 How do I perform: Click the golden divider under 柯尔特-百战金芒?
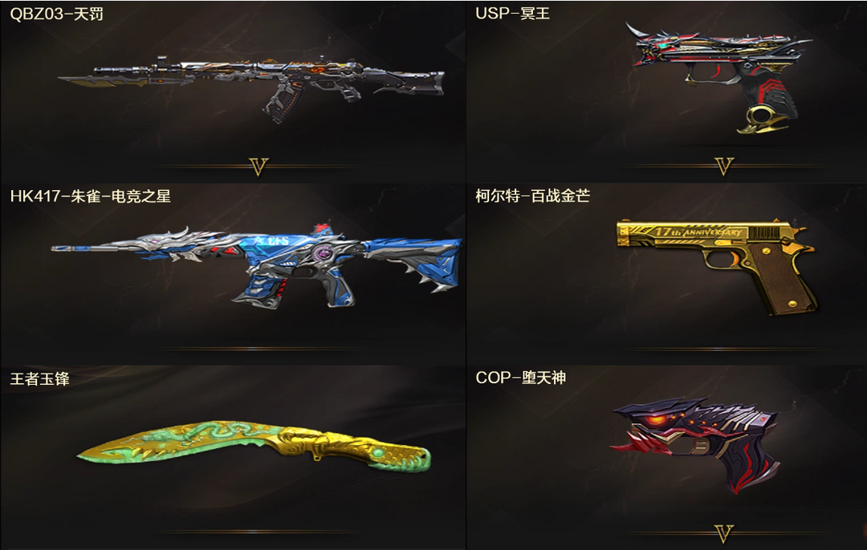[x=724, y=349]
